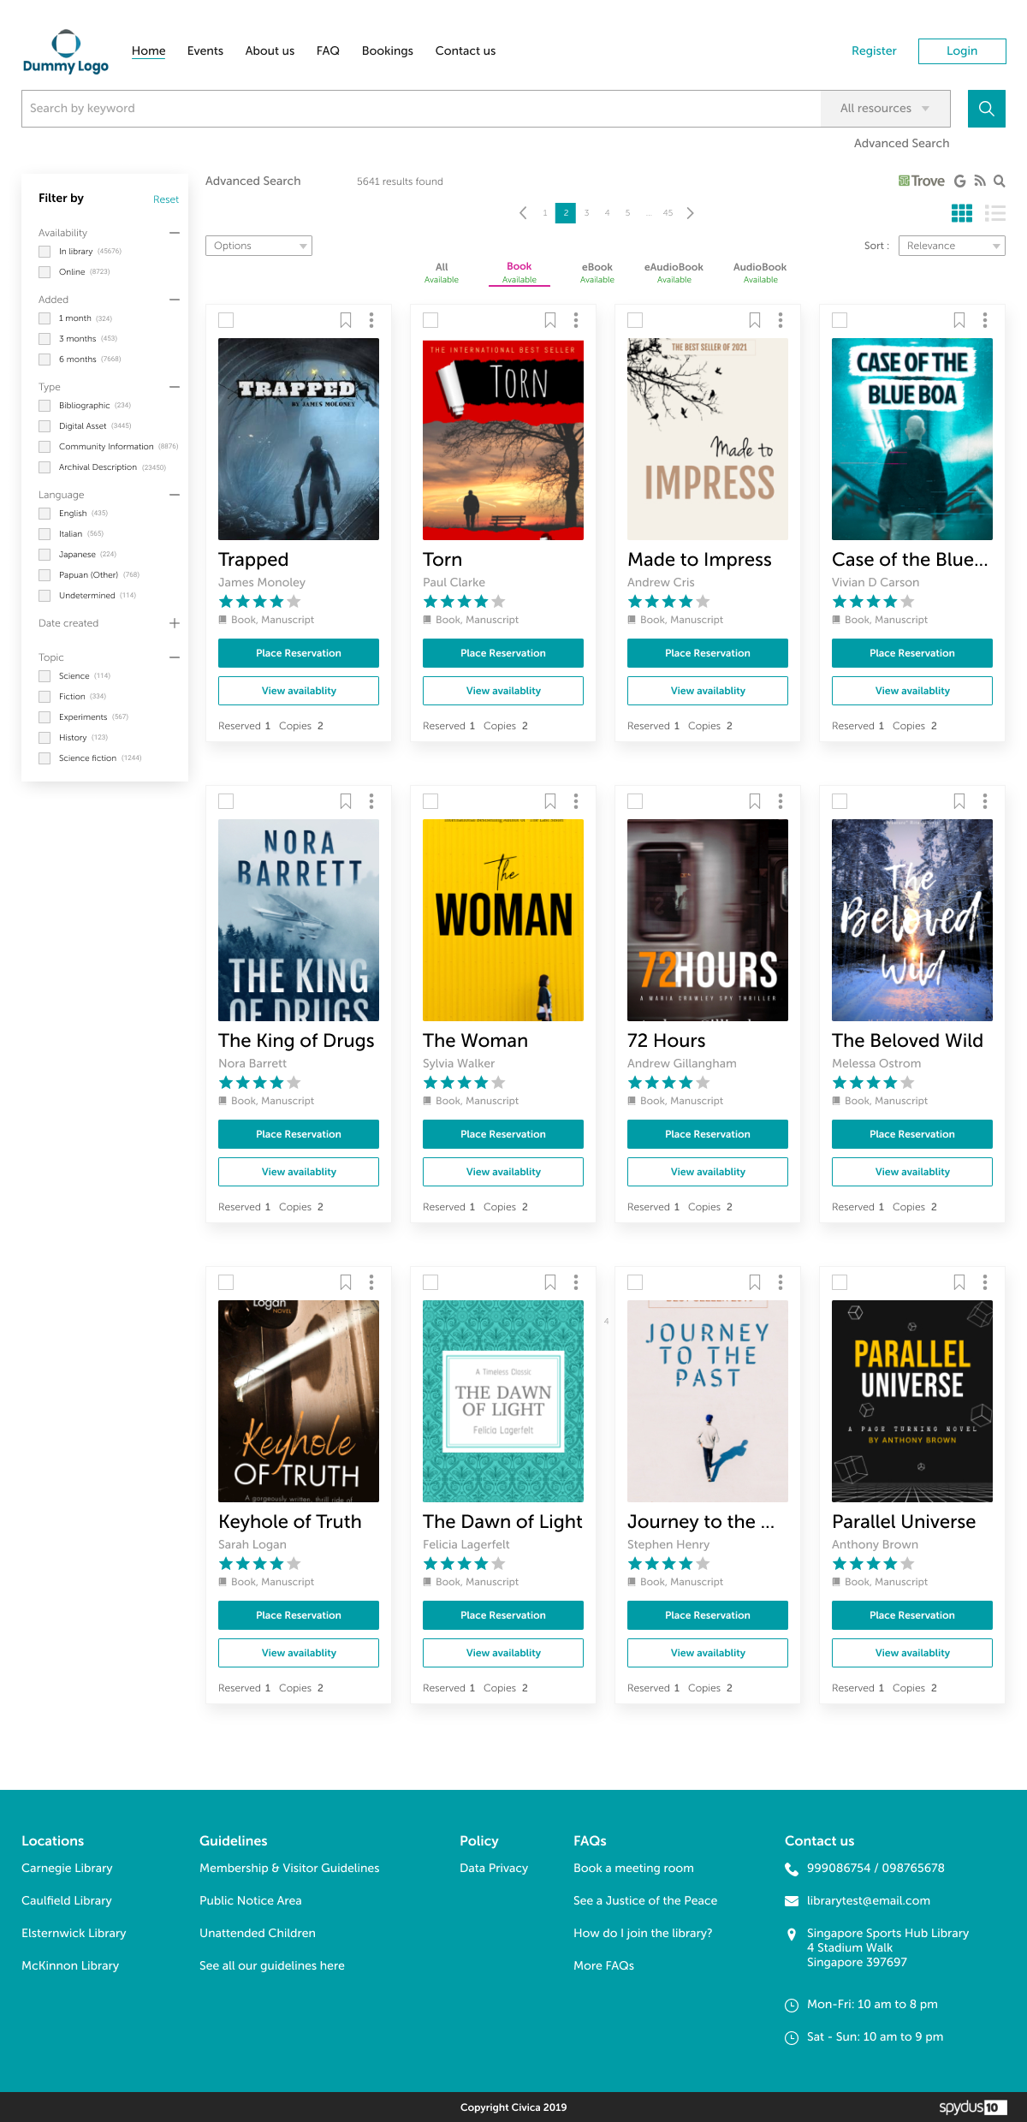Viewport: 1027px width, 2122px height.
Task: Go to previous results page arrow
Action: [x=523, y=213]
